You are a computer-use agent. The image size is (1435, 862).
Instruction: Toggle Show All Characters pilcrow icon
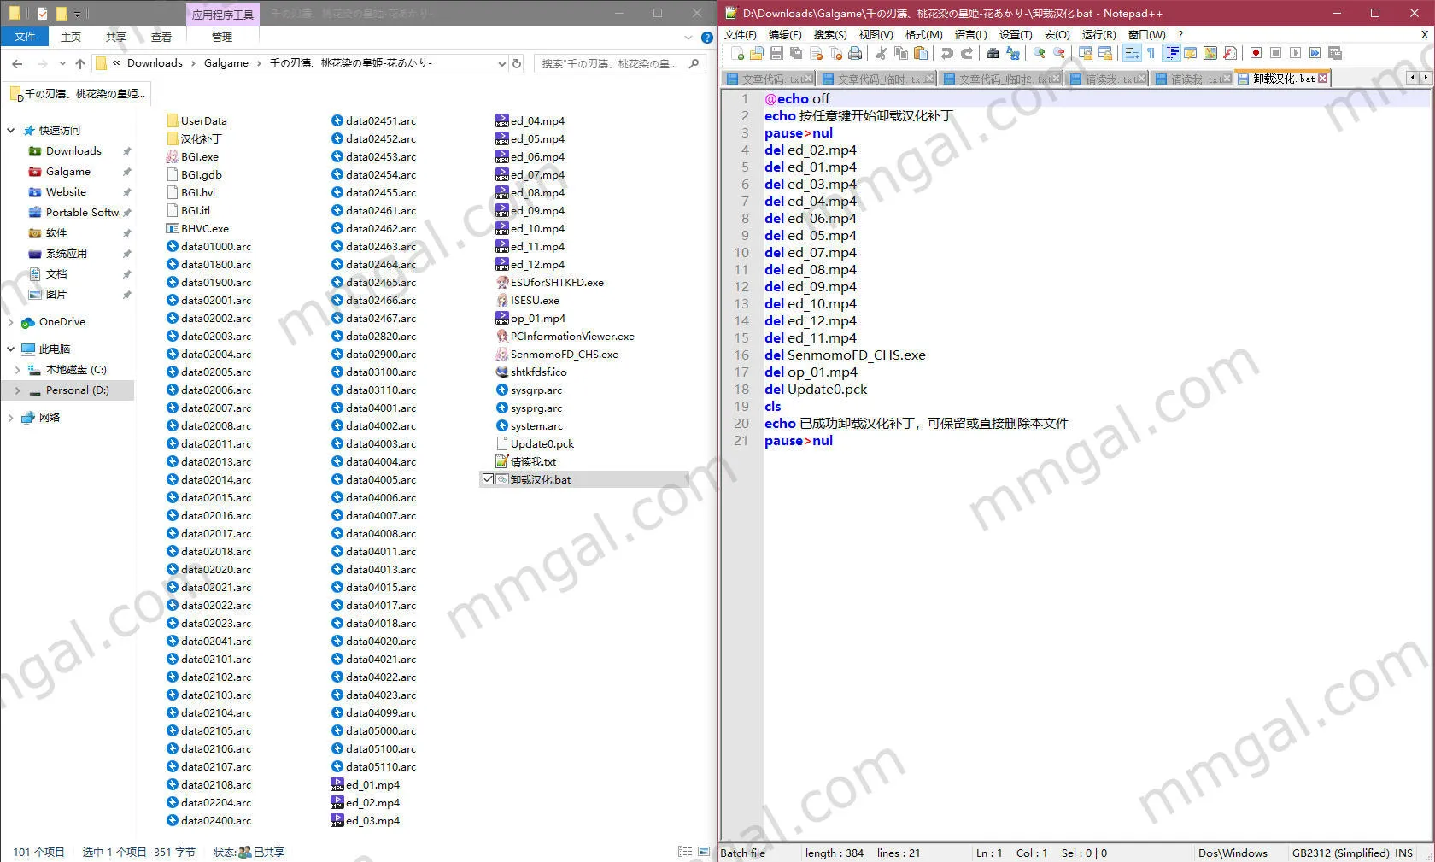[x=1151, y=53]
